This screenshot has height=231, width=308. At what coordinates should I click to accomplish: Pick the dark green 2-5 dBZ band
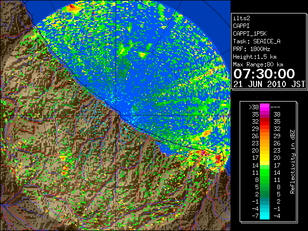pyautogui.click(x=265, y=194)
